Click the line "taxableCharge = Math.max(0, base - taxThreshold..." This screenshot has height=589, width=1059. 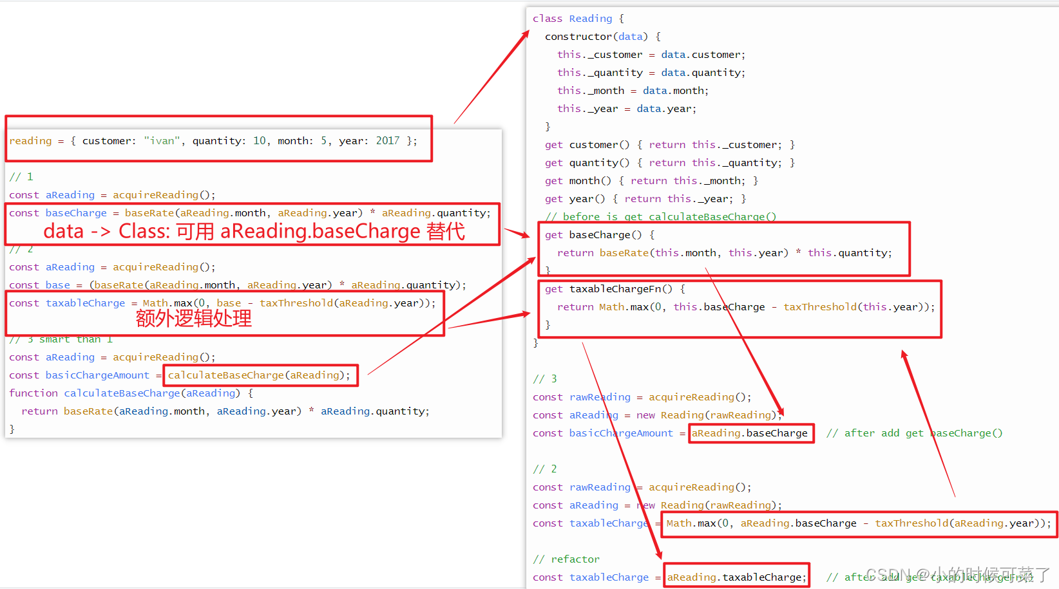click(x=222, y=303)
